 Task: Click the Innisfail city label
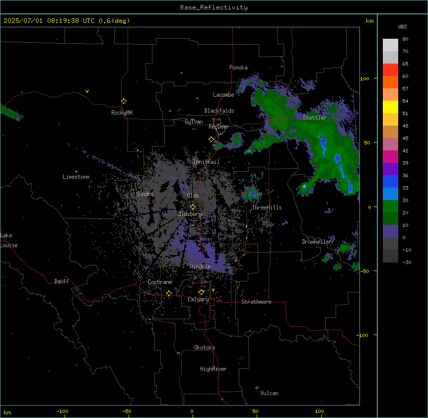206,162
